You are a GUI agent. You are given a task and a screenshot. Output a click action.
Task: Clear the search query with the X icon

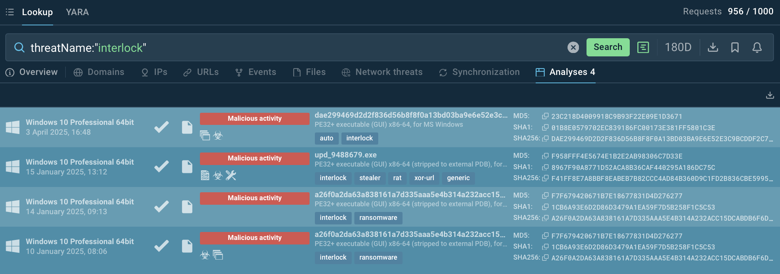[573, 47]
